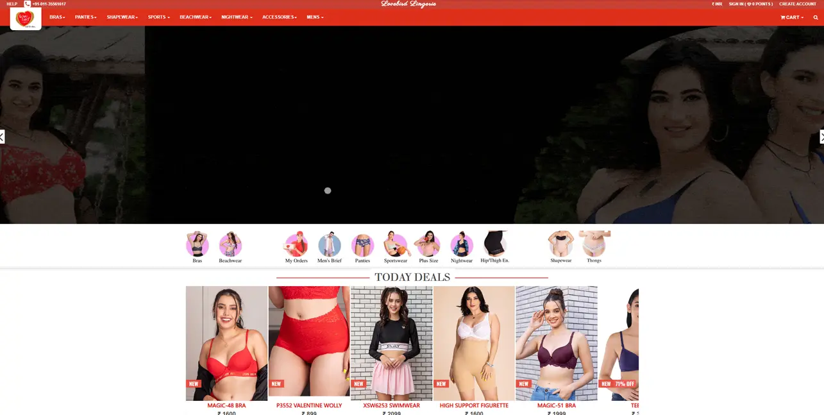This screenshot has height=415, width=824.
Task: Click the MAGIC-48 BRA product title
Action: point(226,405)
